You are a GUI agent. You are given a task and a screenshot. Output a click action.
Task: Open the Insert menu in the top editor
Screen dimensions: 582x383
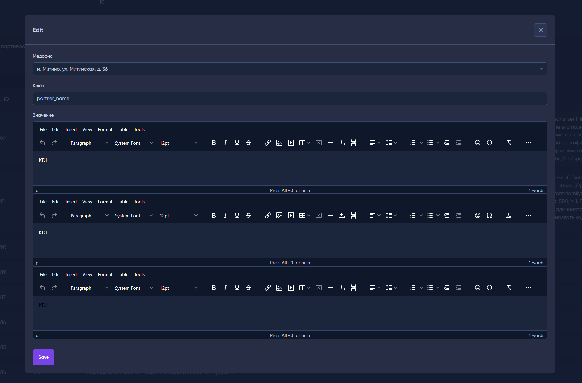coord(71,129)
